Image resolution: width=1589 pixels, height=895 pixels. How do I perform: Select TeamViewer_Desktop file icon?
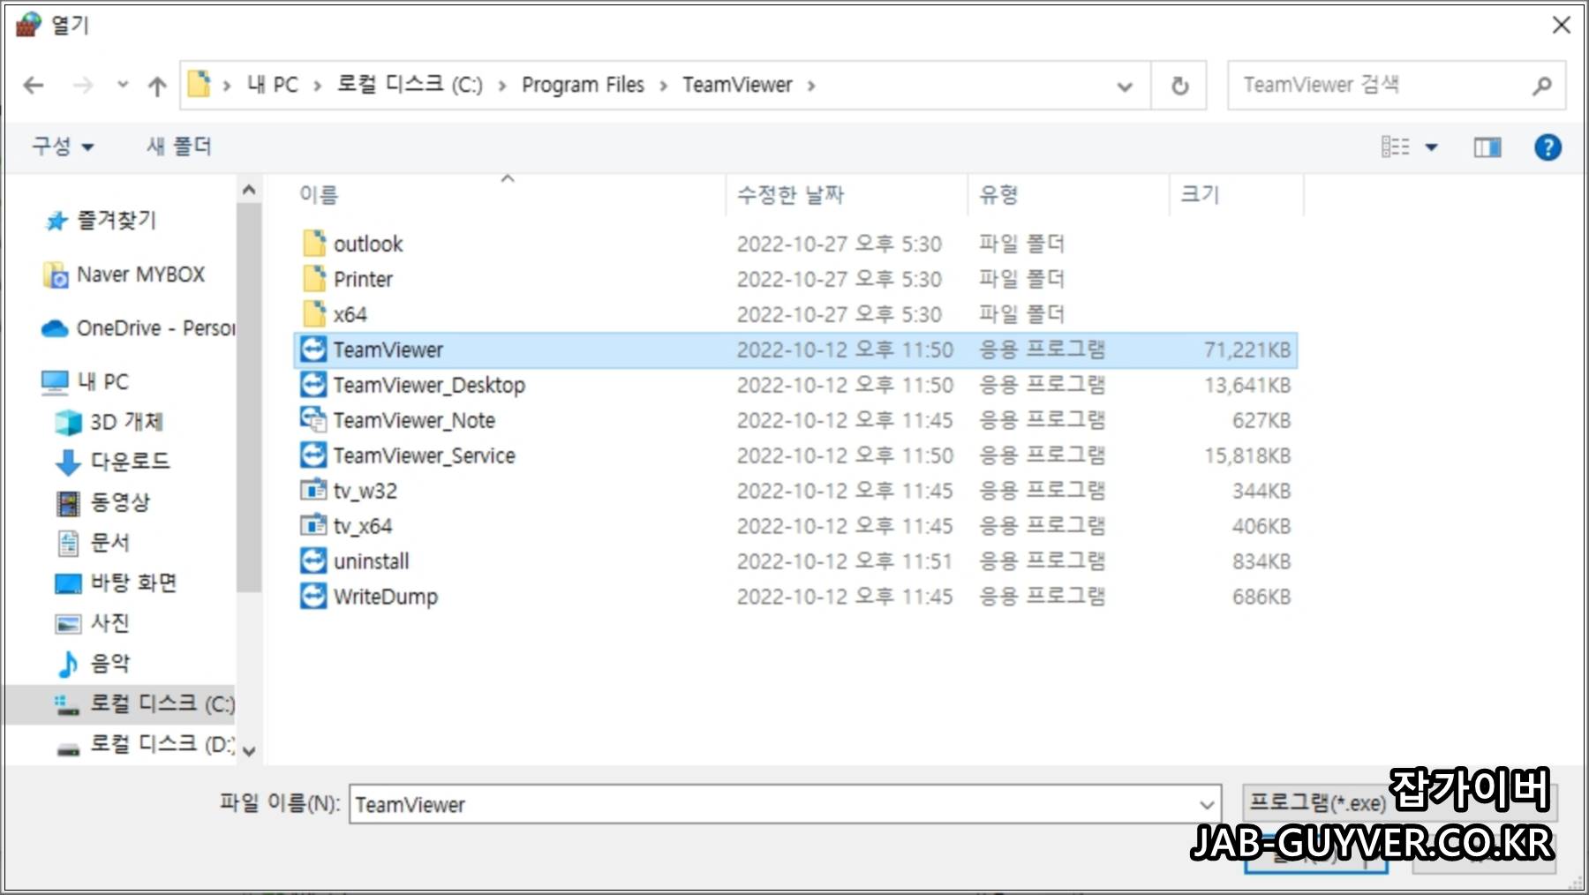[313, 385]
